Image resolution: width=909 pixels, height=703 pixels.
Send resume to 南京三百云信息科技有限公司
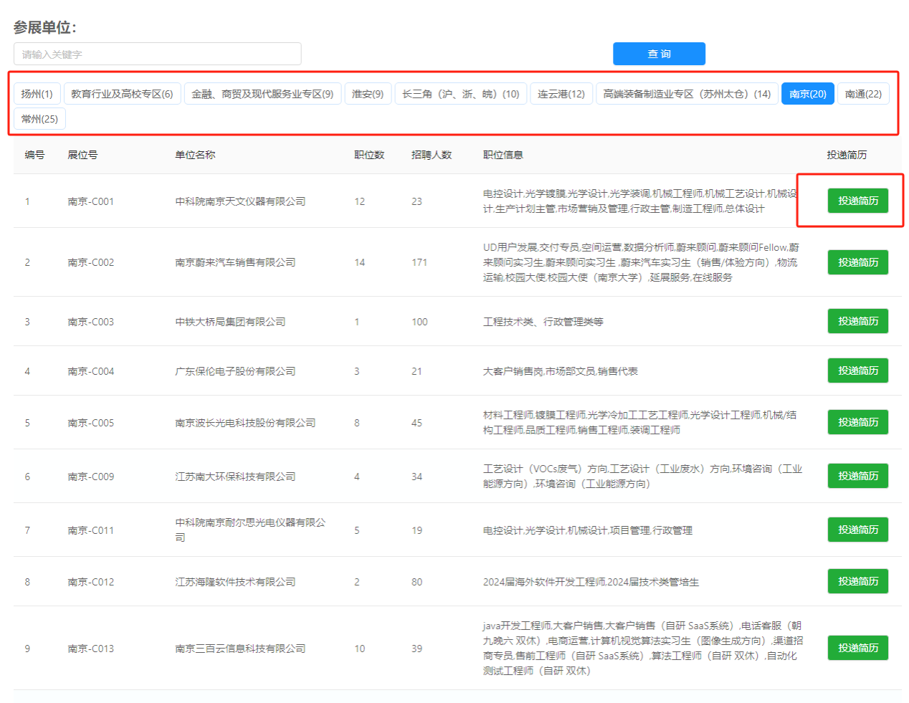(857, 648)
